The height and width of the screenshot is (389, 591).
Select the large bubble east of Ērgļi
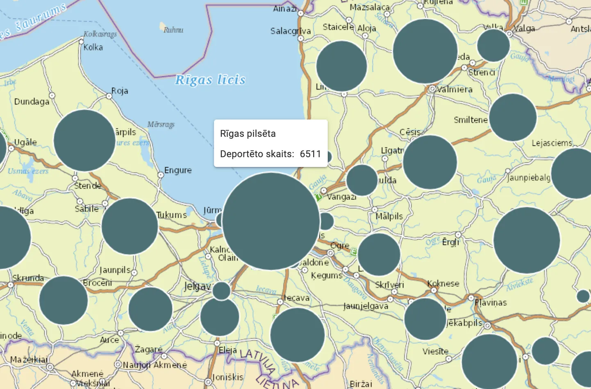point(527,240)
